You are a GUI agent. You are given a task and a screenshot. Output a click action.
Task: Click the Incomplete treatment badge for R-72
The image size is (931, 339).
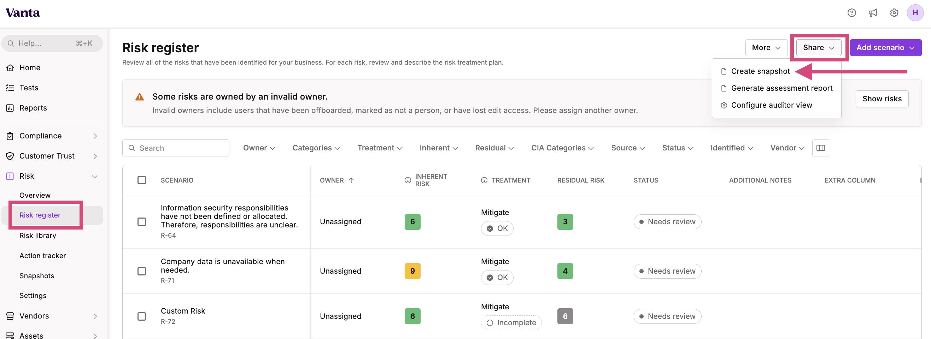click(511, 323)
